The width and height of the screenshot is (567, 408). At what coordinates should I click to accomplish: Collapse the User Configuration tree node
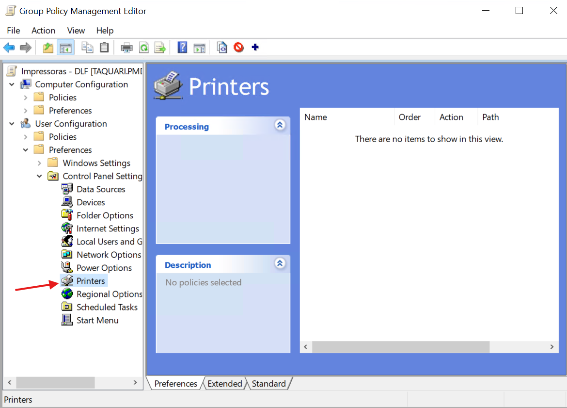click(x=12, y=124)
